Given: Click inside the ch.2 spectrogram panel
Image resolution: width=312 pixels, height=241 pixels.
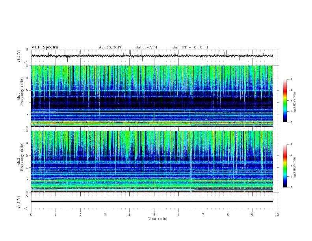Looking at the screenshot, I should [152, 161].
